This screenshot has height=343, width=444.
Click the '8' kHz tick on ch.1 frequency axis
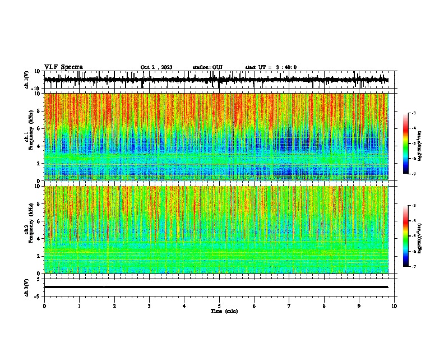[x=39, y=111]
